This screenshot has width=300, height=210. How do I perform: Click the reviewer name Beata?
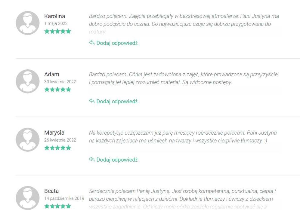(51, 191)
